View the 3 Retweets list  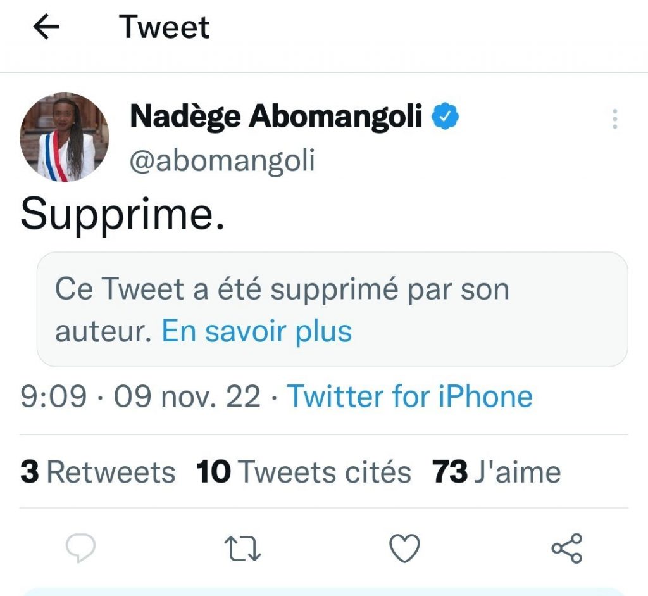[x=97, y=472]
